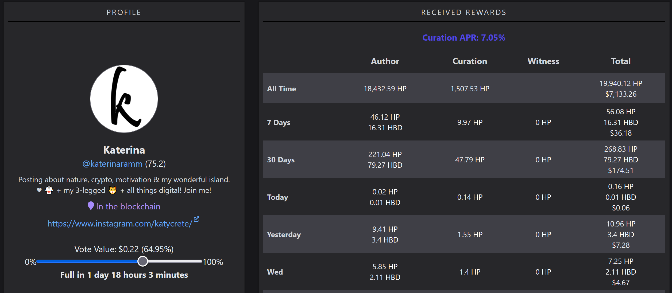Click the Author column header
Image resolution: width=672 pixels, height=293 pixels.
[385, 61]
